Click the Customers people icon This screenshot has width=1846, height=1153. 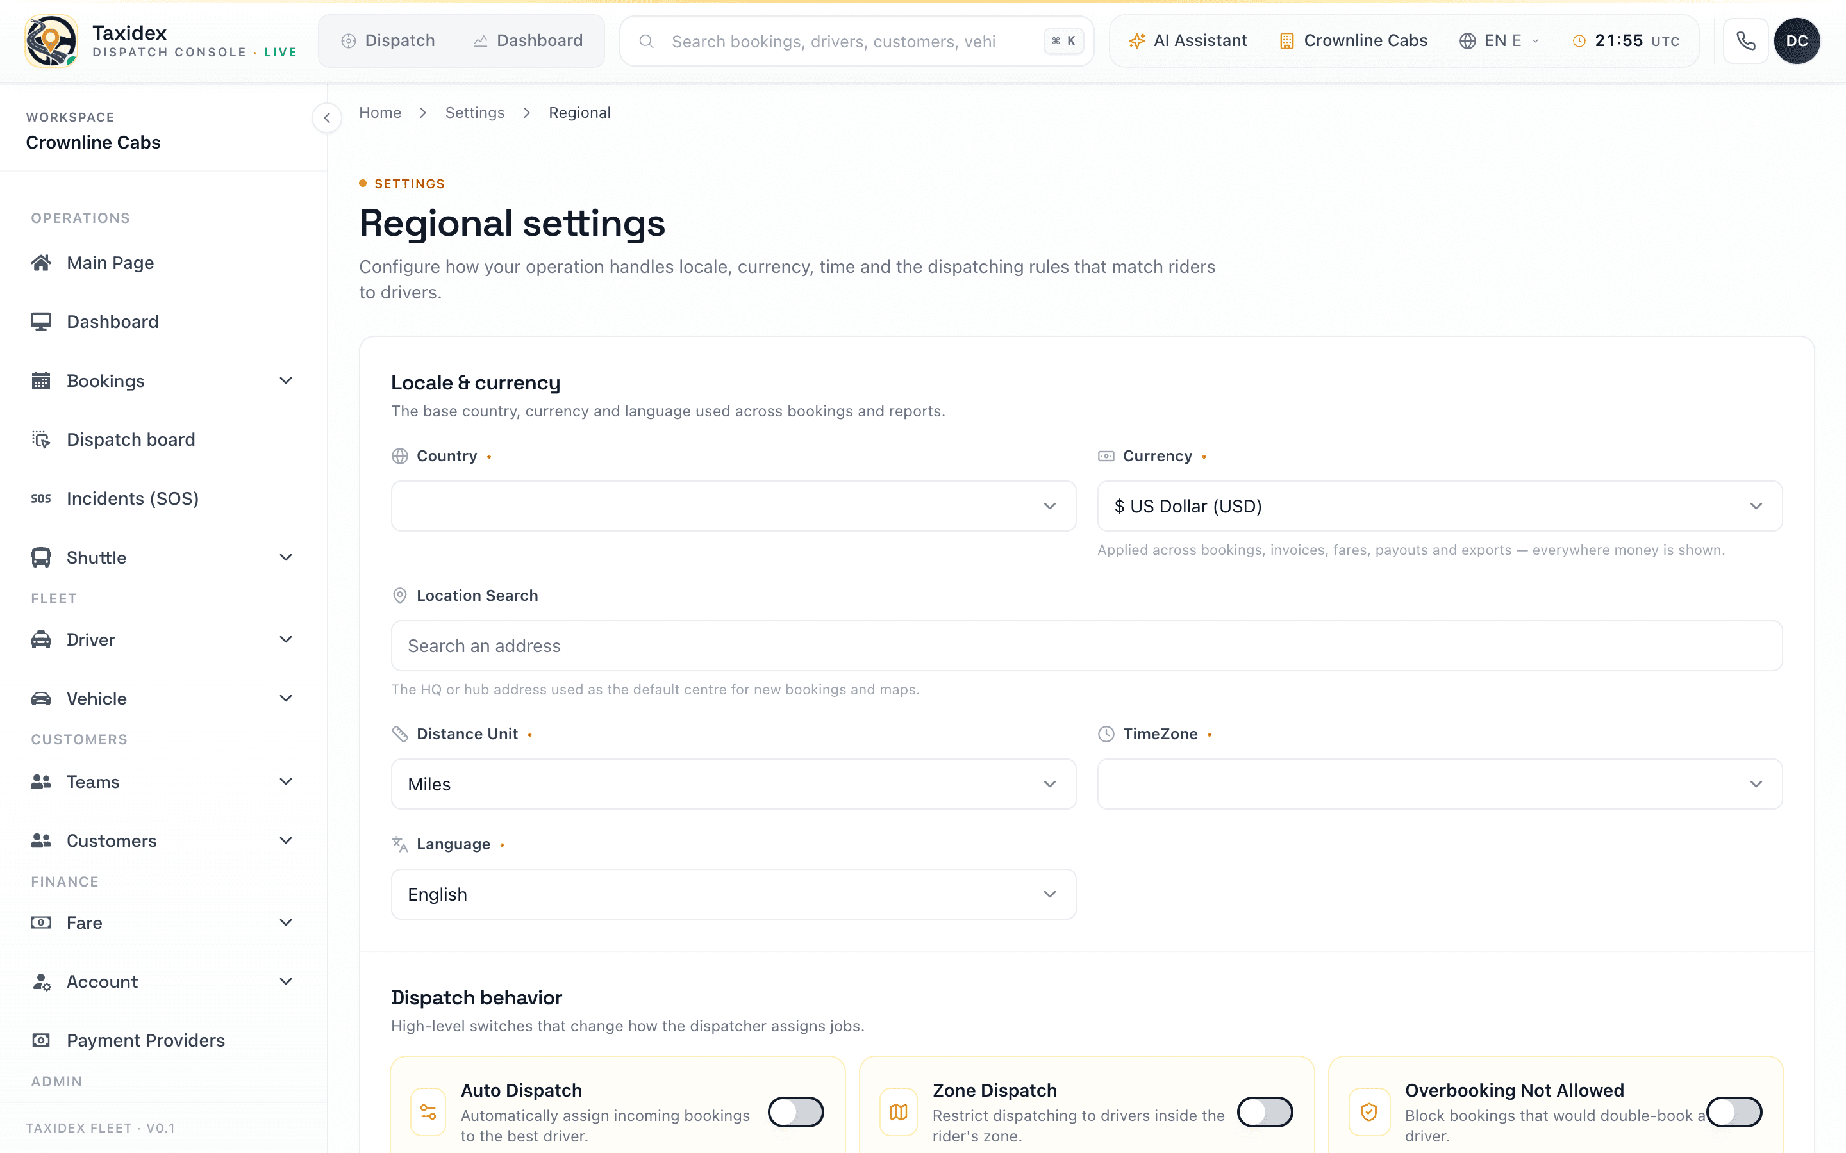point(41,840)
